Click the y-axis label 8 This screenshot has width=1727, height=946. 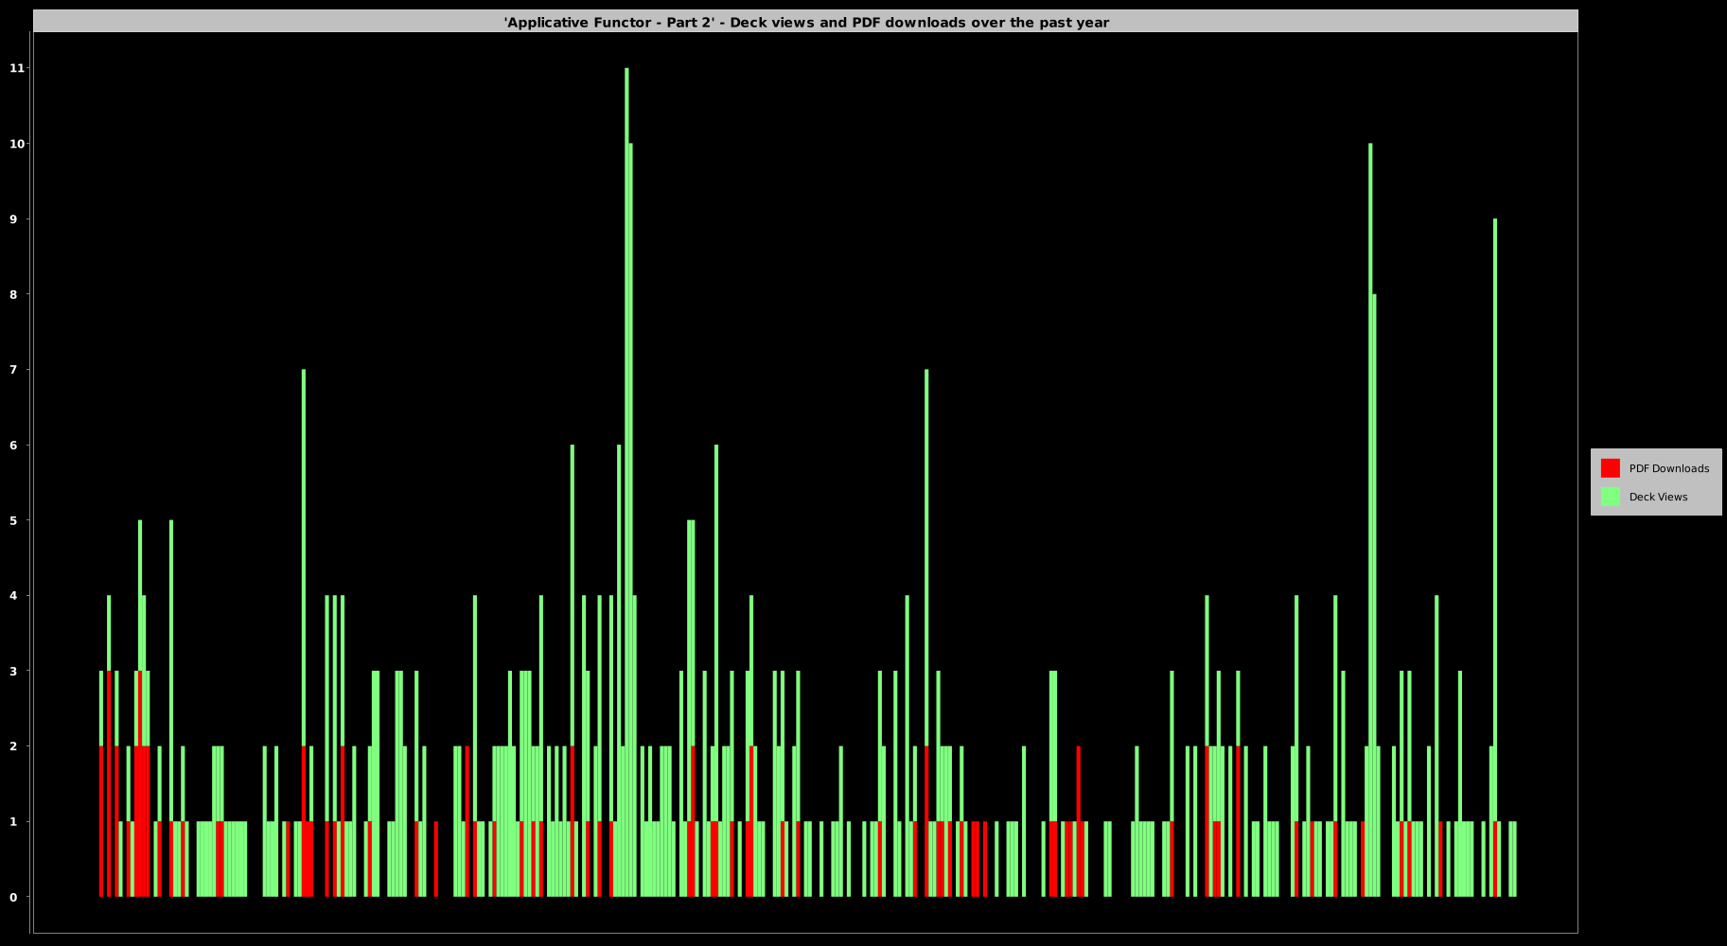pyautogui.click(x=13, y=294)
